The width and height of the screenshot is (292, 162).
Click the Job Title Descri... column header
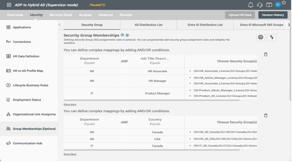click(155, 59)
